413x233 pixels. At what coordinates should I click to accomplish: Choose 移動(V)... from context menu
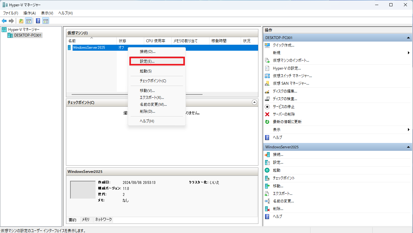[157, 91]
